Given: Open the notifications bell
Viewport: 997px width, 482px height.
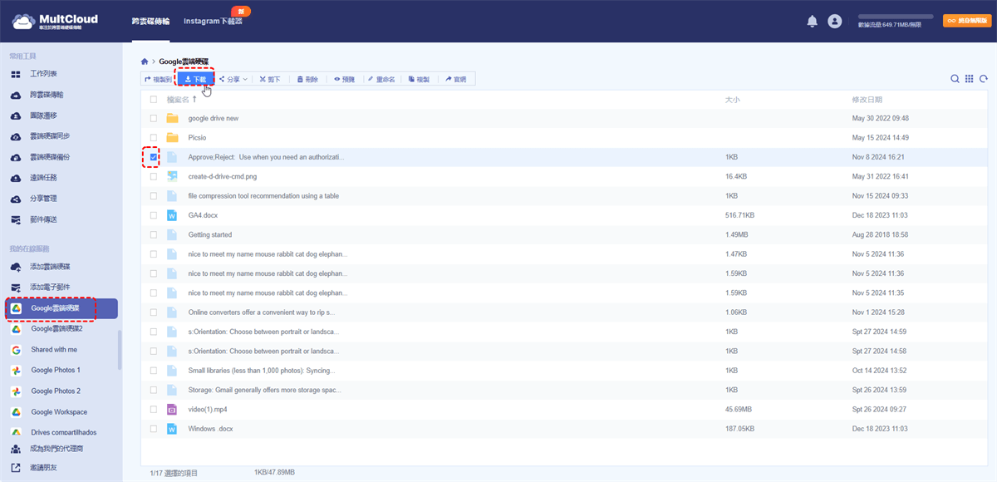Looking at the screenshot, I should click(x=813, y=22).
